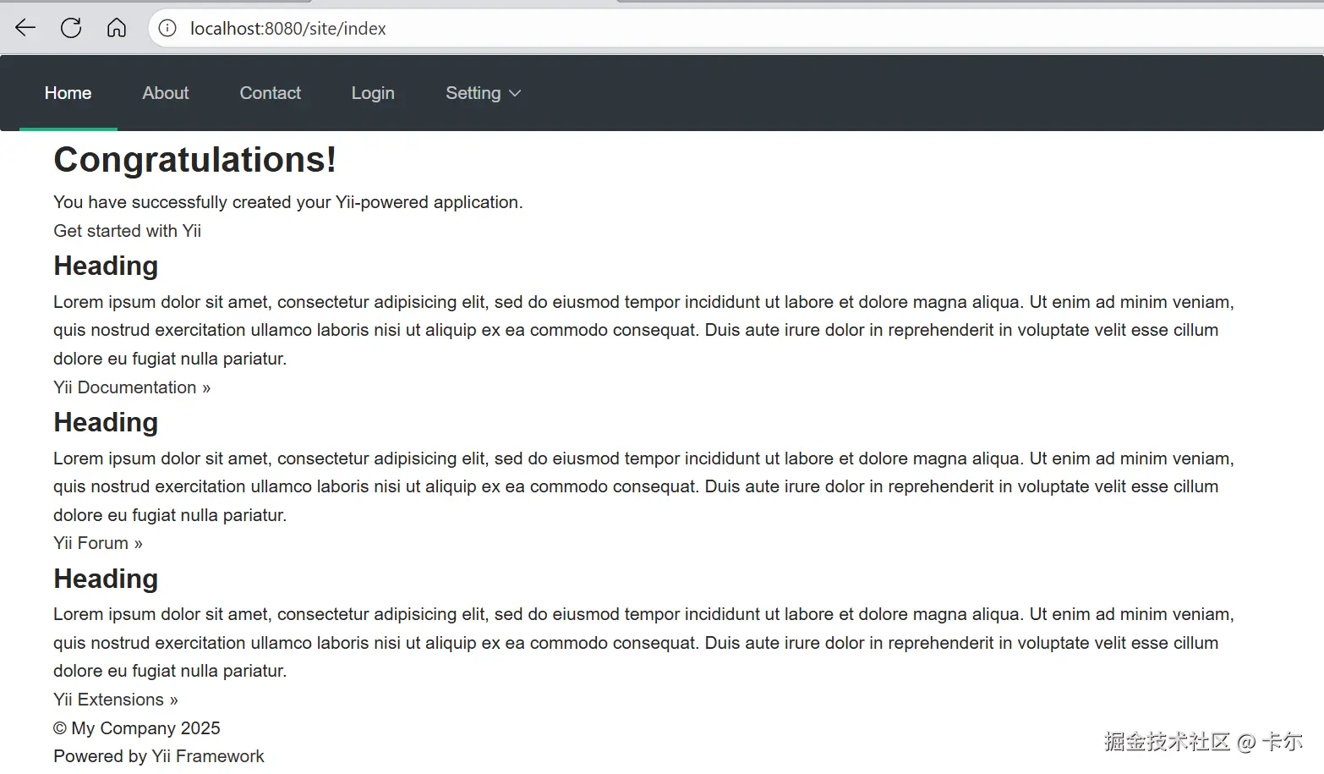Image resolution: width=1324 pixels, height=774 pixels.
Task: Open the Yii Forum » link
Action: click(98, 543)
